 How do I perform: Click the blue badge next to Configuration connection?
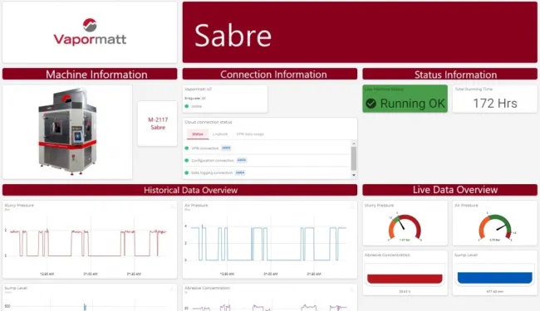pos(242,160)
